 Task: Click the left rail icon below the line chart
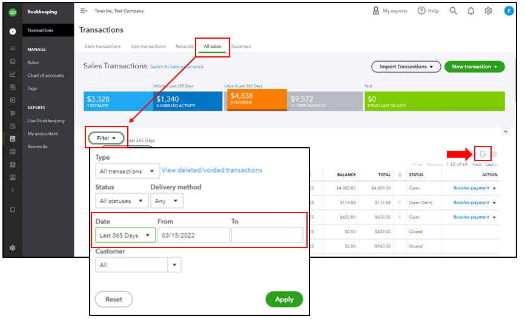pyautogui.click(x=13, y=87)
